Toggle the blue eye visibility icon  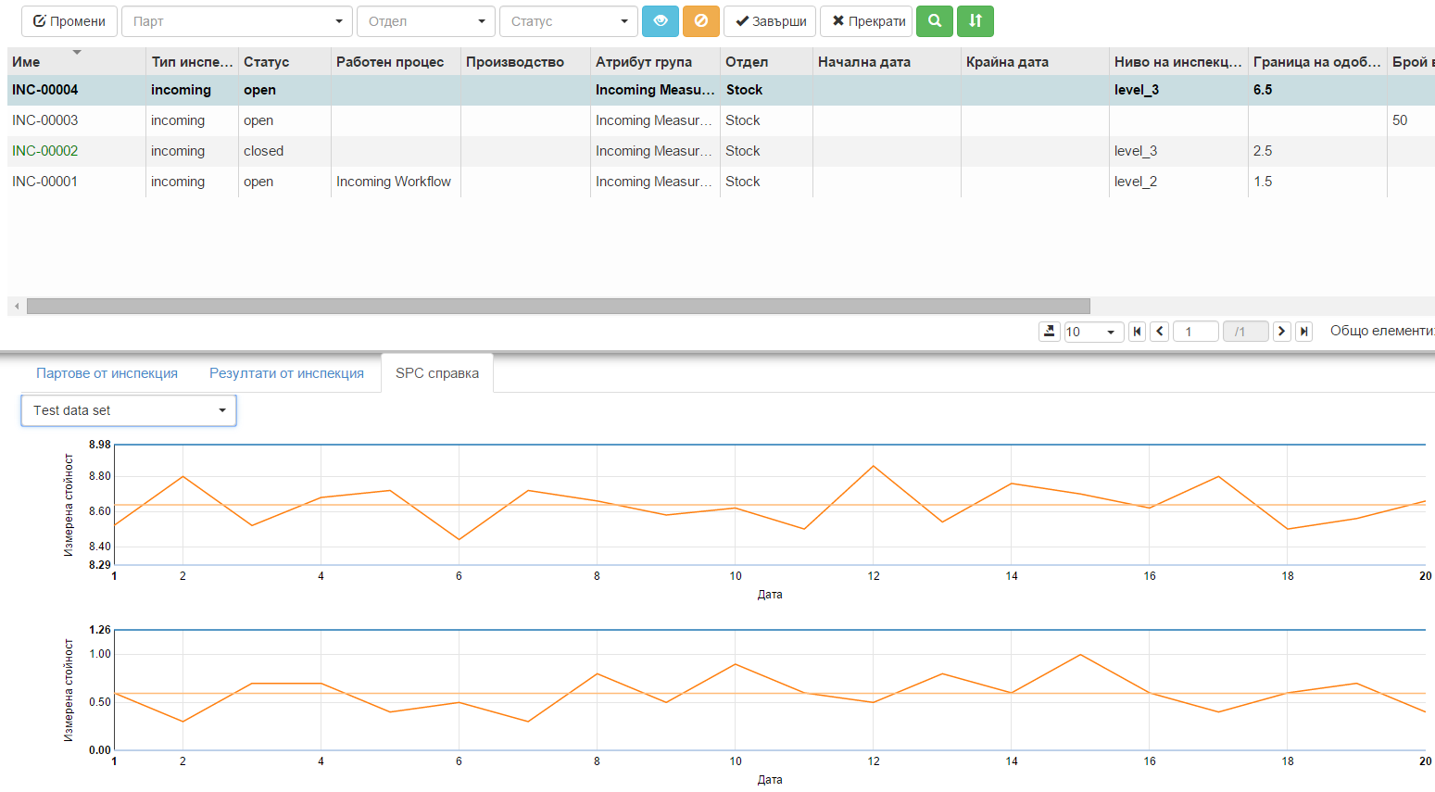[x=661, y=20]
